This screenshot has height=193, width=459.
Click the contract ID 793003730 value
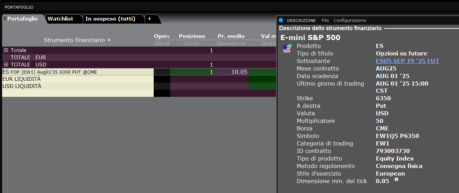click(x=393, y=151)
